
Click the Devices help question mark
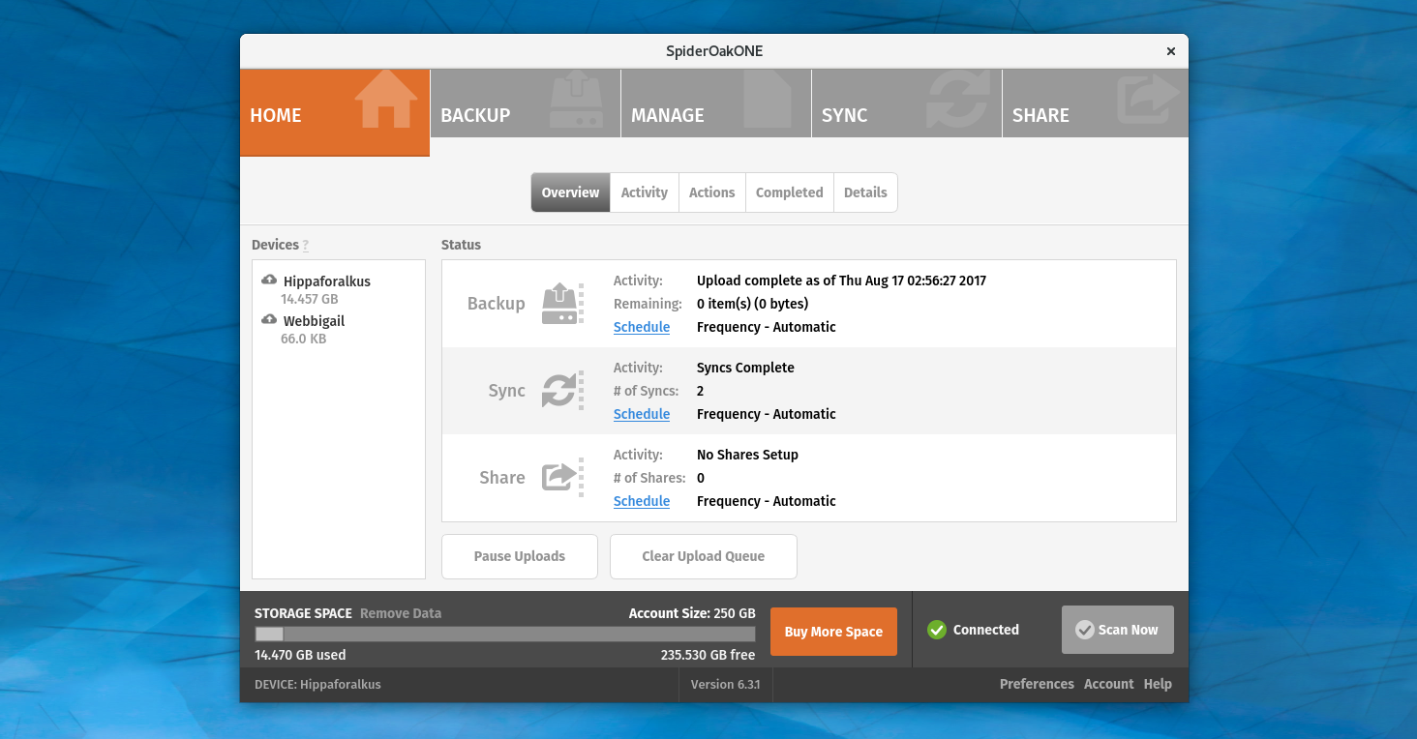coord(306,246)
